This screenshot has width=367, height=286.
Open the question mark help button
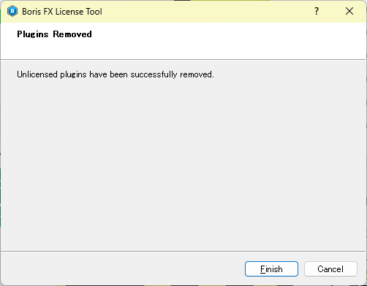(317, 11)
